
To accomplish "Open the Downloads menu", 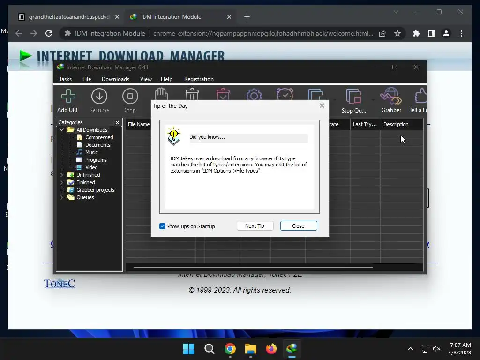I will (x=115, y=79).
